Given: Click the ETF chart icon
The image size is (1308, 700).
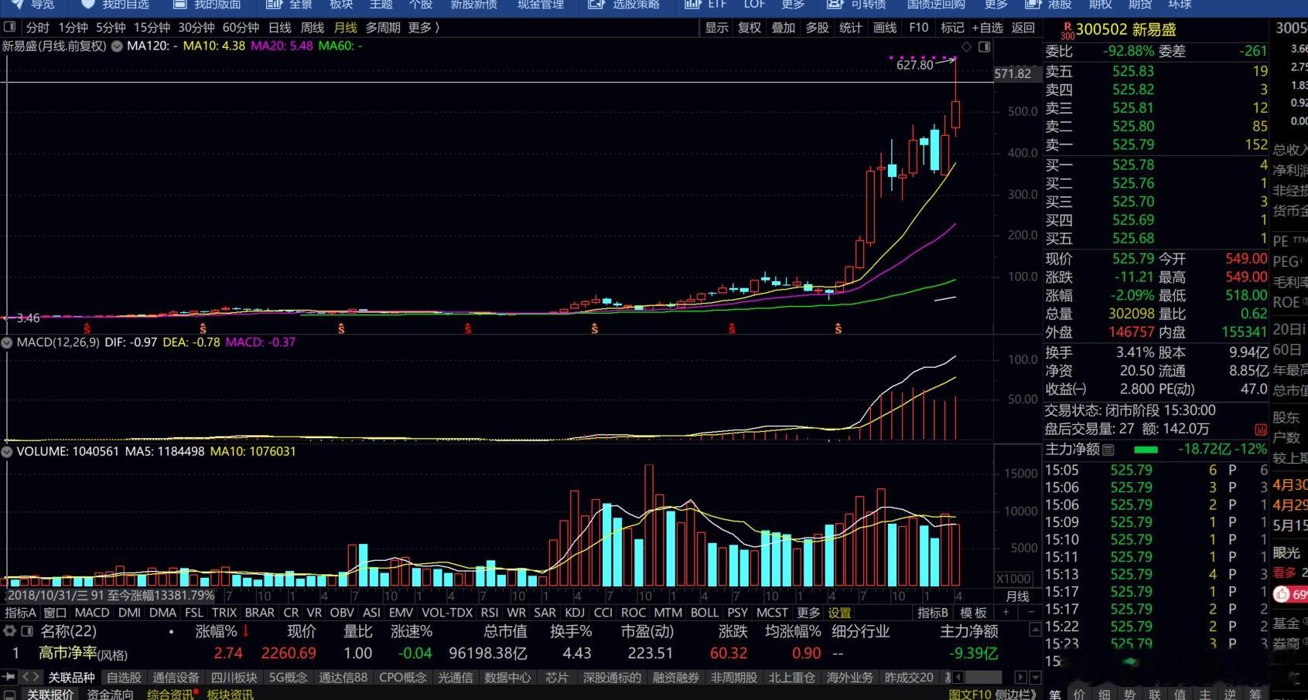Looking at the screenshot, I should (692, 4).
